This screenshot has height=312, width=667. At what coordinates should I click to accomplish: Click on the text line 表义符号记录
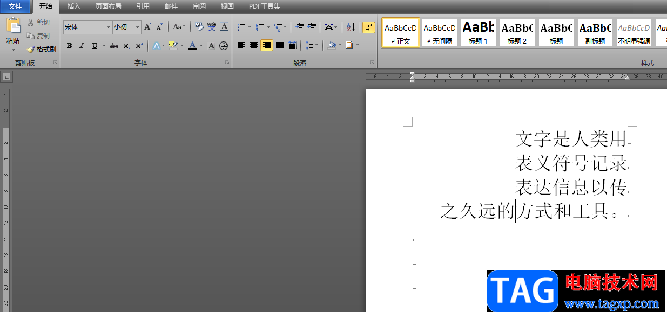(570, 163)
